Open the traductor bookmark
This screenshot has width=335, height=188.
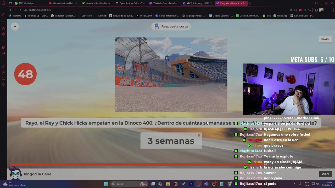[63, 16]
